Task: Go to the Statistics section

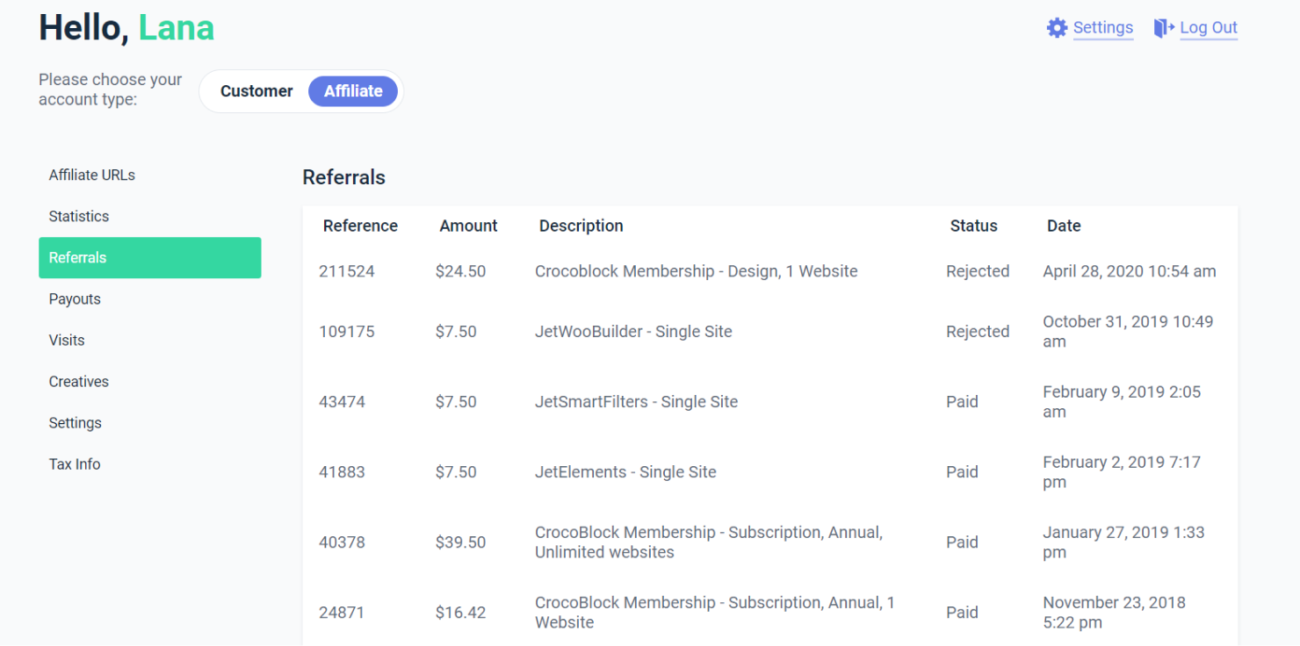Action: tap(79, 216)
